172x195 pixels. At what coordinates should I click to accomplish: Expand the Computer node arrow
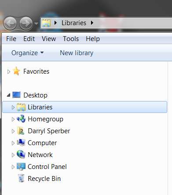[x=13, y=143]
